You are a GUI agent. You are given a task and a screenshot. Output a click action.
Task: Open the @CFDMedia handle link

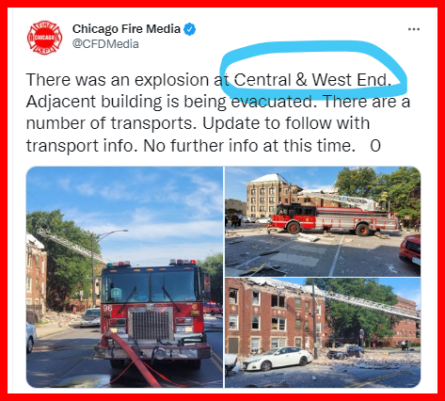105,43
